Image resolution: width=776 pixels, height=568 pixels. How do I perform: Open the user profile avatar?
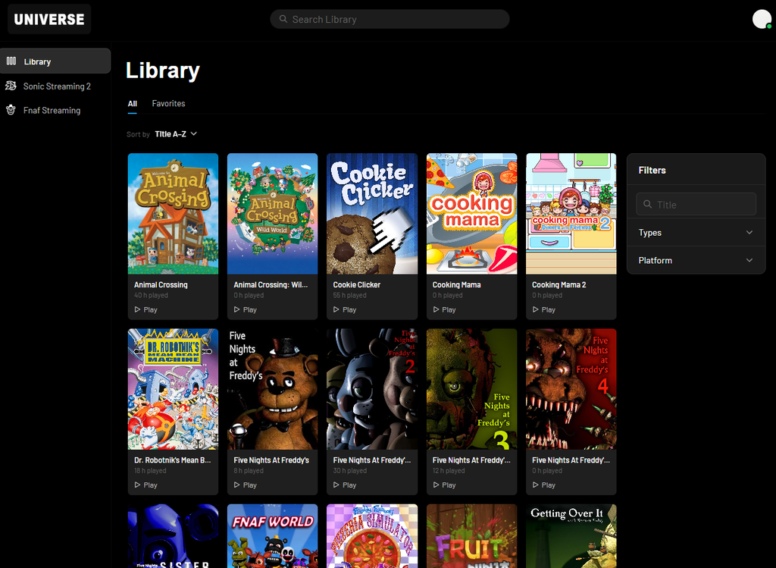point(762,19)
